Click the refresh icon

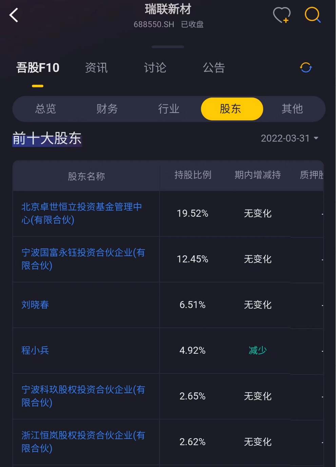305,67
